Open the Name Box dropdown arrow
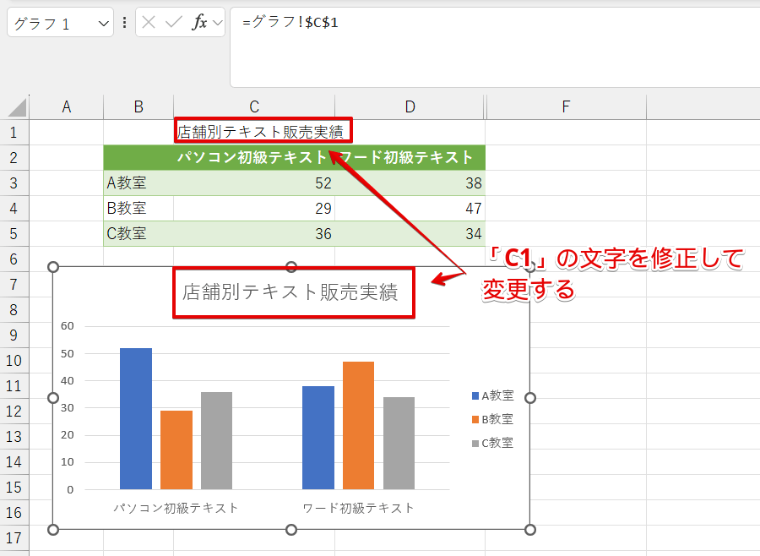The width and height of the screenshot is (760, 556). tap(103, 24)
